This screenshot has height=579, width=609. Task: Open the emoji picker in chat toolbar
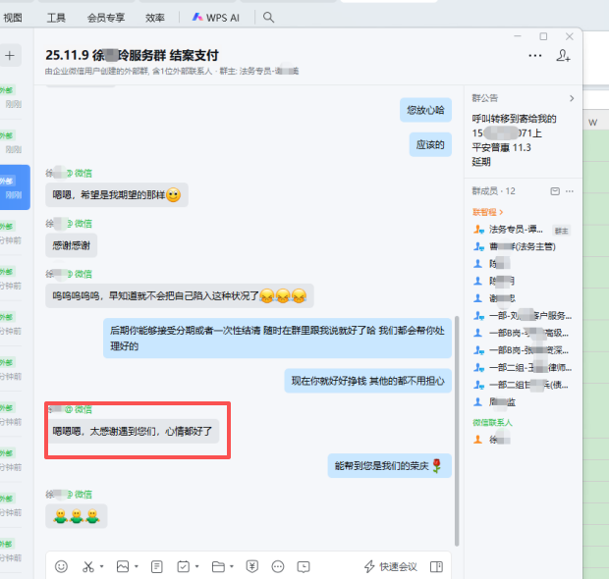61,566
